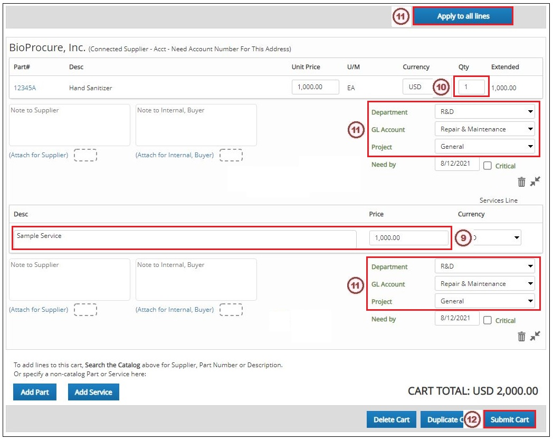
Task: Delete the Hand Sanitizer line item
Action: point(521,181)
